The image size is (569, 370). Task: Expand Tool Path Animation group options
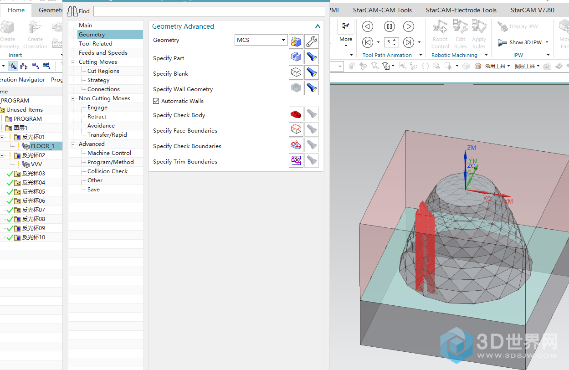[420, 55]
